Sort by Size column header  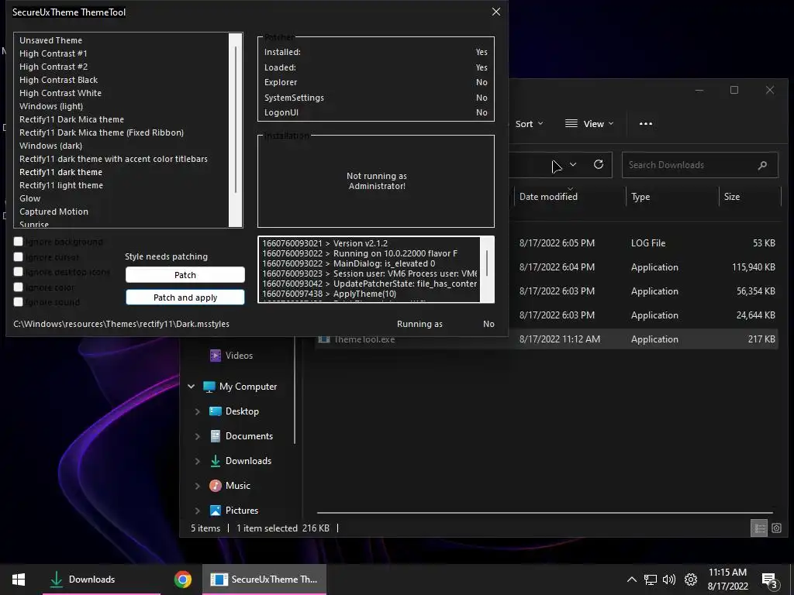point(732,197)
